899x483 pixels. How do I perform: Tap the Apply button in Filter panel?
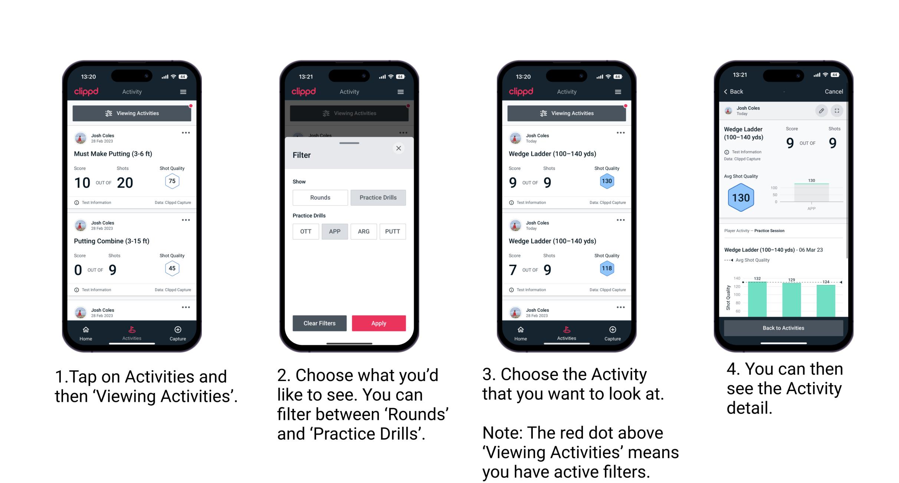pyautogui.click(x=379, y=322)
